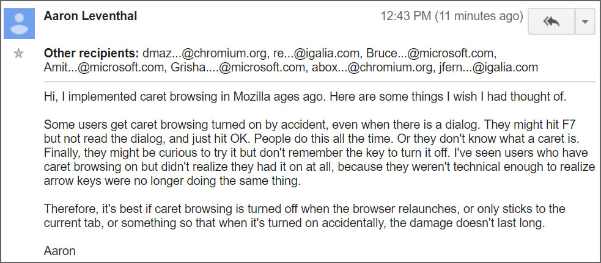The height and width of the screenshot is (263, 601).
Task: Open the dropdown next to reply
Action: point(585,22)
